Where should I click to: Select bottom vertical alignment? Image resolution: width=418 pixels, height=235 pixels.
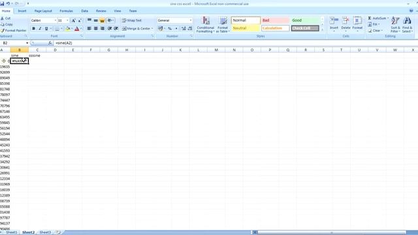click(103, 20)
